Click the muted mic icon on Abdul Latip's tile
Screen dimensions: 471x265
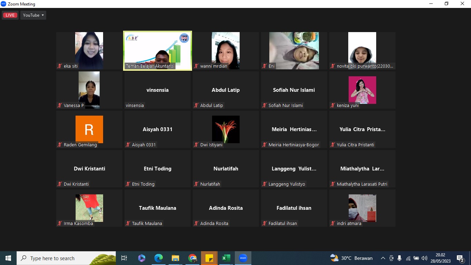click(196, 105)
